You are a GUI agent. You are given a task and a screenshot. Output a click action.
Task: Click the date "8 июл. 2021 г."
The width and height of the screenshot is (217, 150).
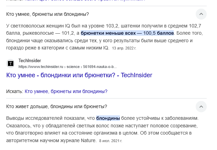point(111,141)
